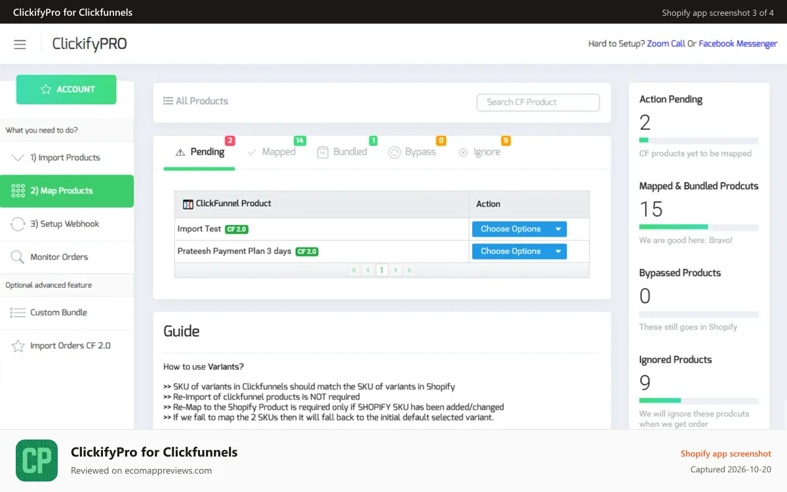Click the Mapped & Bundled Prodcuts progress bar
This screenshot has height=492, width=787.
[699, 227]
